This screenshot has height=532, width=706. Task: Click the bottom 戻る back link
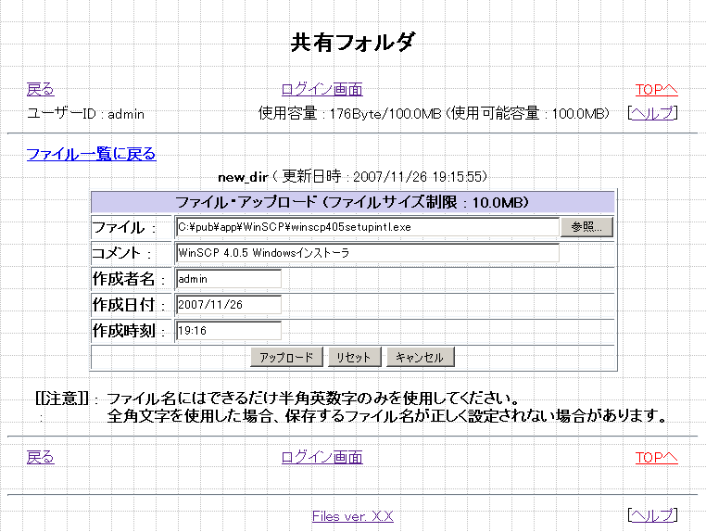coord(40,457)
